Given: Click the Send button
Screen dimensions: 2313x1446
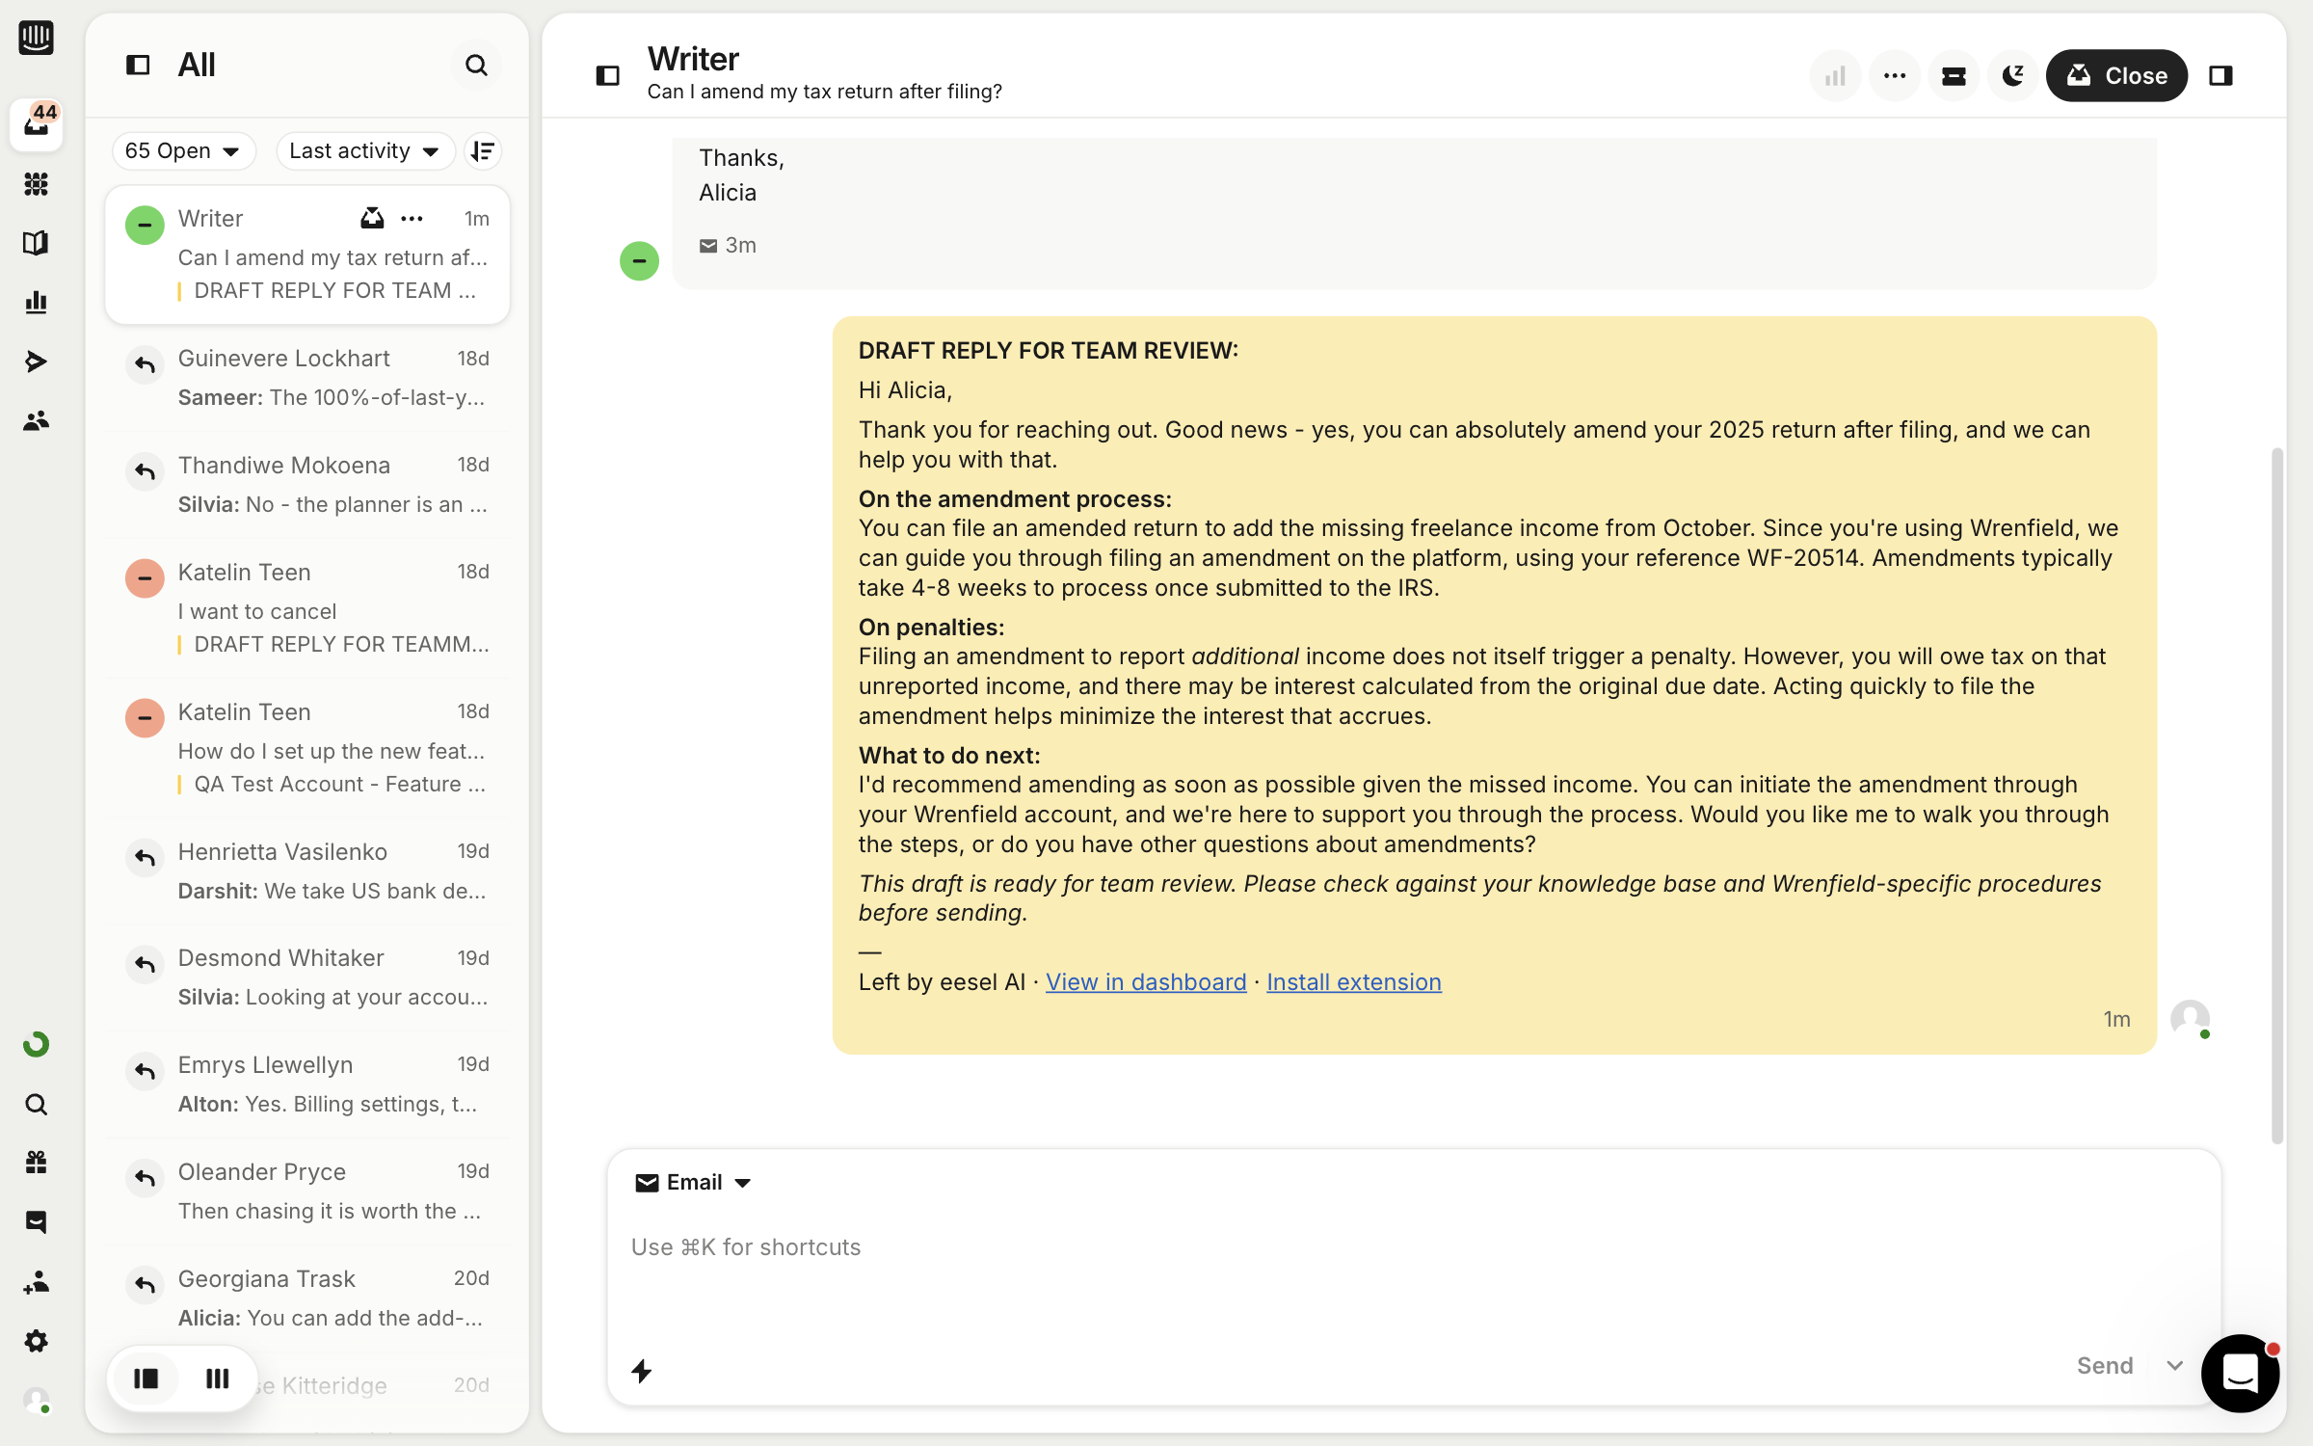Looking at the screenshot, I should [x=2105, y=1365].
